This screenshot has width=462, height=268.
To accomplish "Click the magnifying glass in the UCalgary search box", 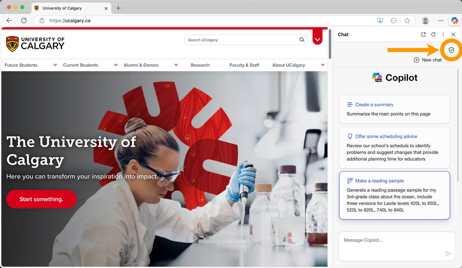I will (302, 40).
